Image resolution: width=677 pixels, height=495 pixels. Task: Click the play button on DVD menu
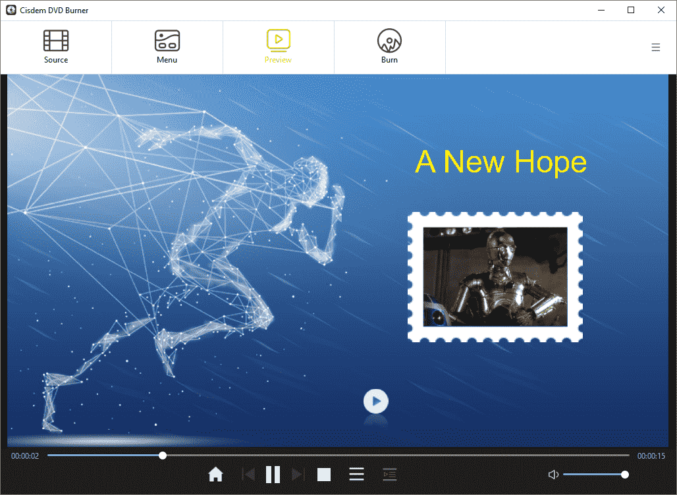375,401
